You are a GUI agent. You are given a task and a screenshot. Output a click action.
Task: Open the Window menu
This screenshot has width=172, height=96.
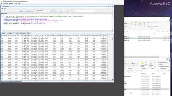(11, 4)
